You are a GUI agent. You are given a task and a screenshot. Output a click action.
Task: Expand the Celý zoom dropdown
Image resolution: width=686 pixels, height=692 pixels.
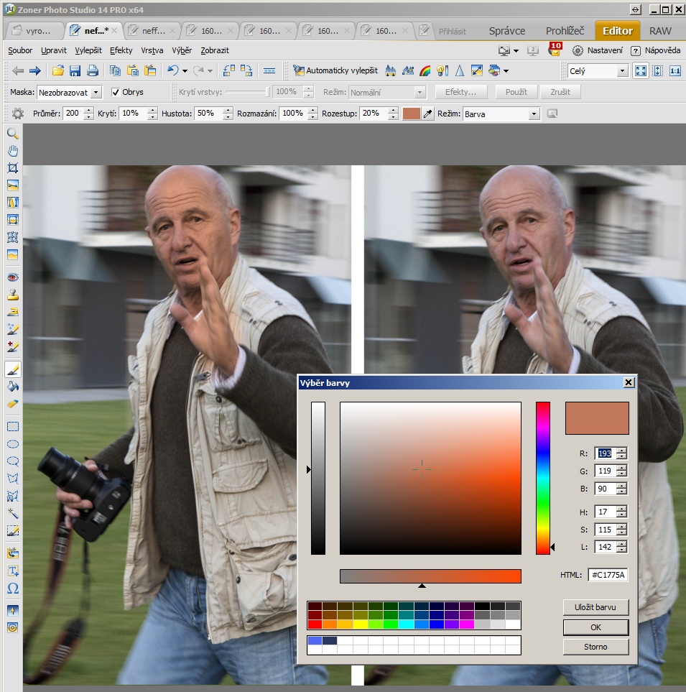[621, 71]
